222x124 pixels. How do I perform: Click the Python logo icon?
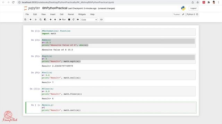click(x=183, y=8)
